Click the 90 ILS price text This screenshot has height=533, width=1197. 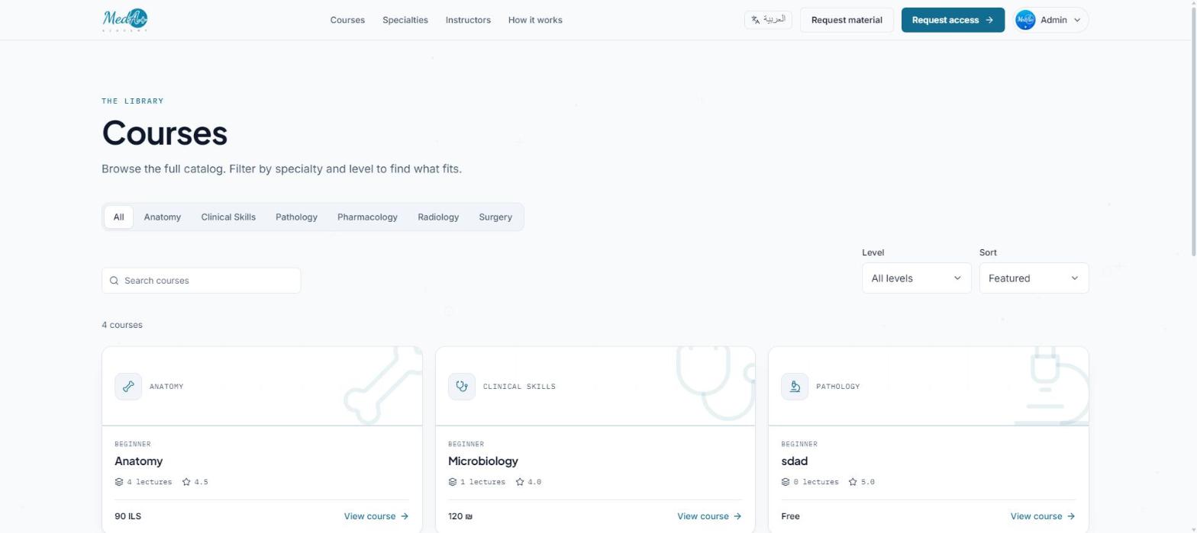click(127, 516)
